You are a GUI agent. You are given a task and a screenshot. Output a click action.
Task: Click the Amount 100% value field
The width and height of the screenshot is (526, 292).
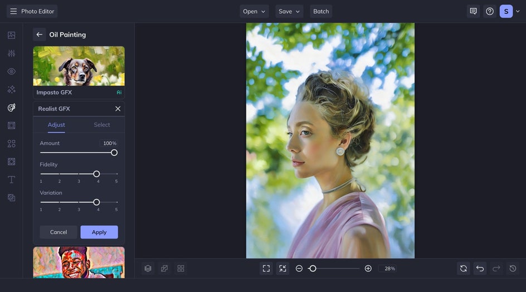click(x=109, y=143)
